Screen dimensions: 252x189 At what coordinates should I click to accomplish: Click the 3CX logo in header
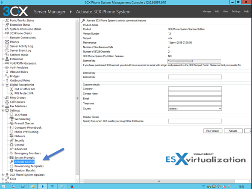point(15,12)
